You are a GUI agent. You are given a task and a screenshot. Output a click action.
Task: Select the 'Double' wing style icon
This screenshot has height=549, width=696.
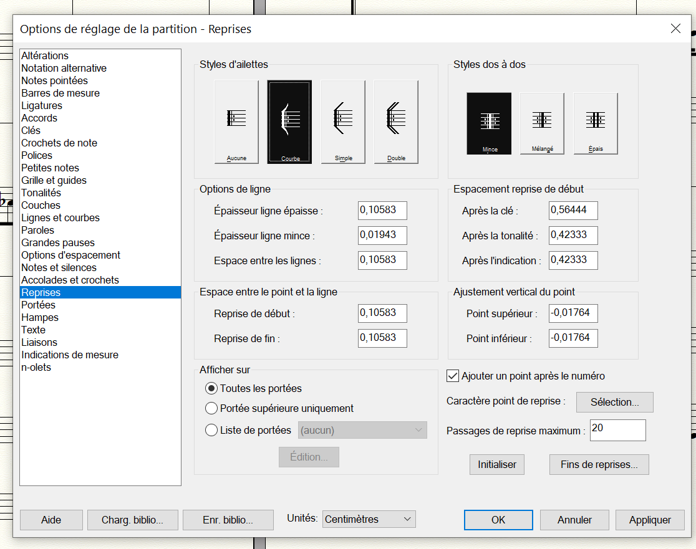tap(396, 122)
